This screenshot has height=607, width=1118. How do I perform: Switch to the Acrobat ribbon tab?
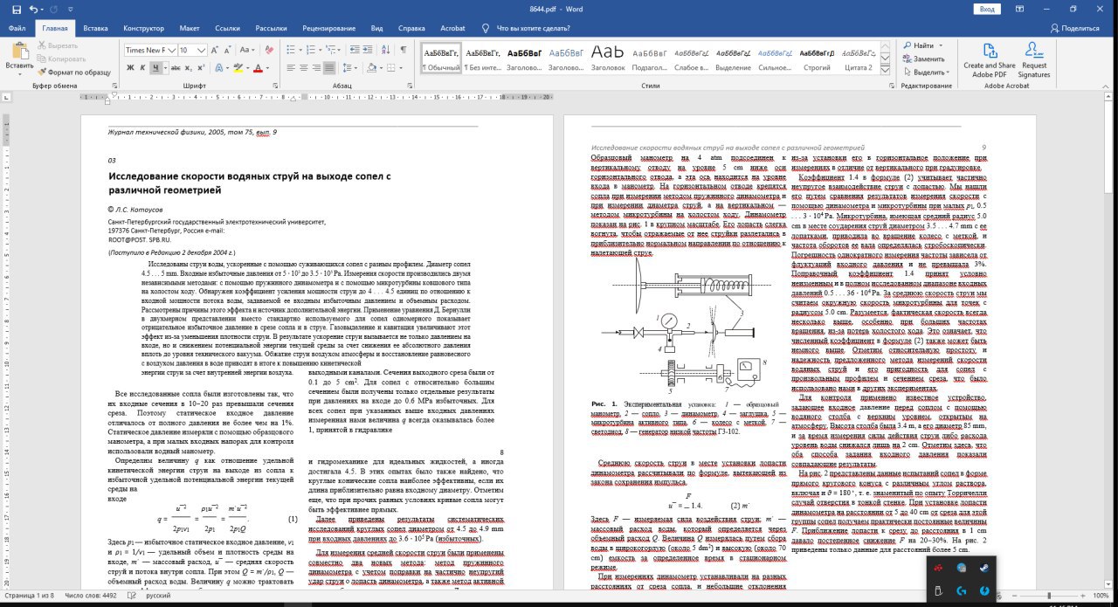[453, 28]
